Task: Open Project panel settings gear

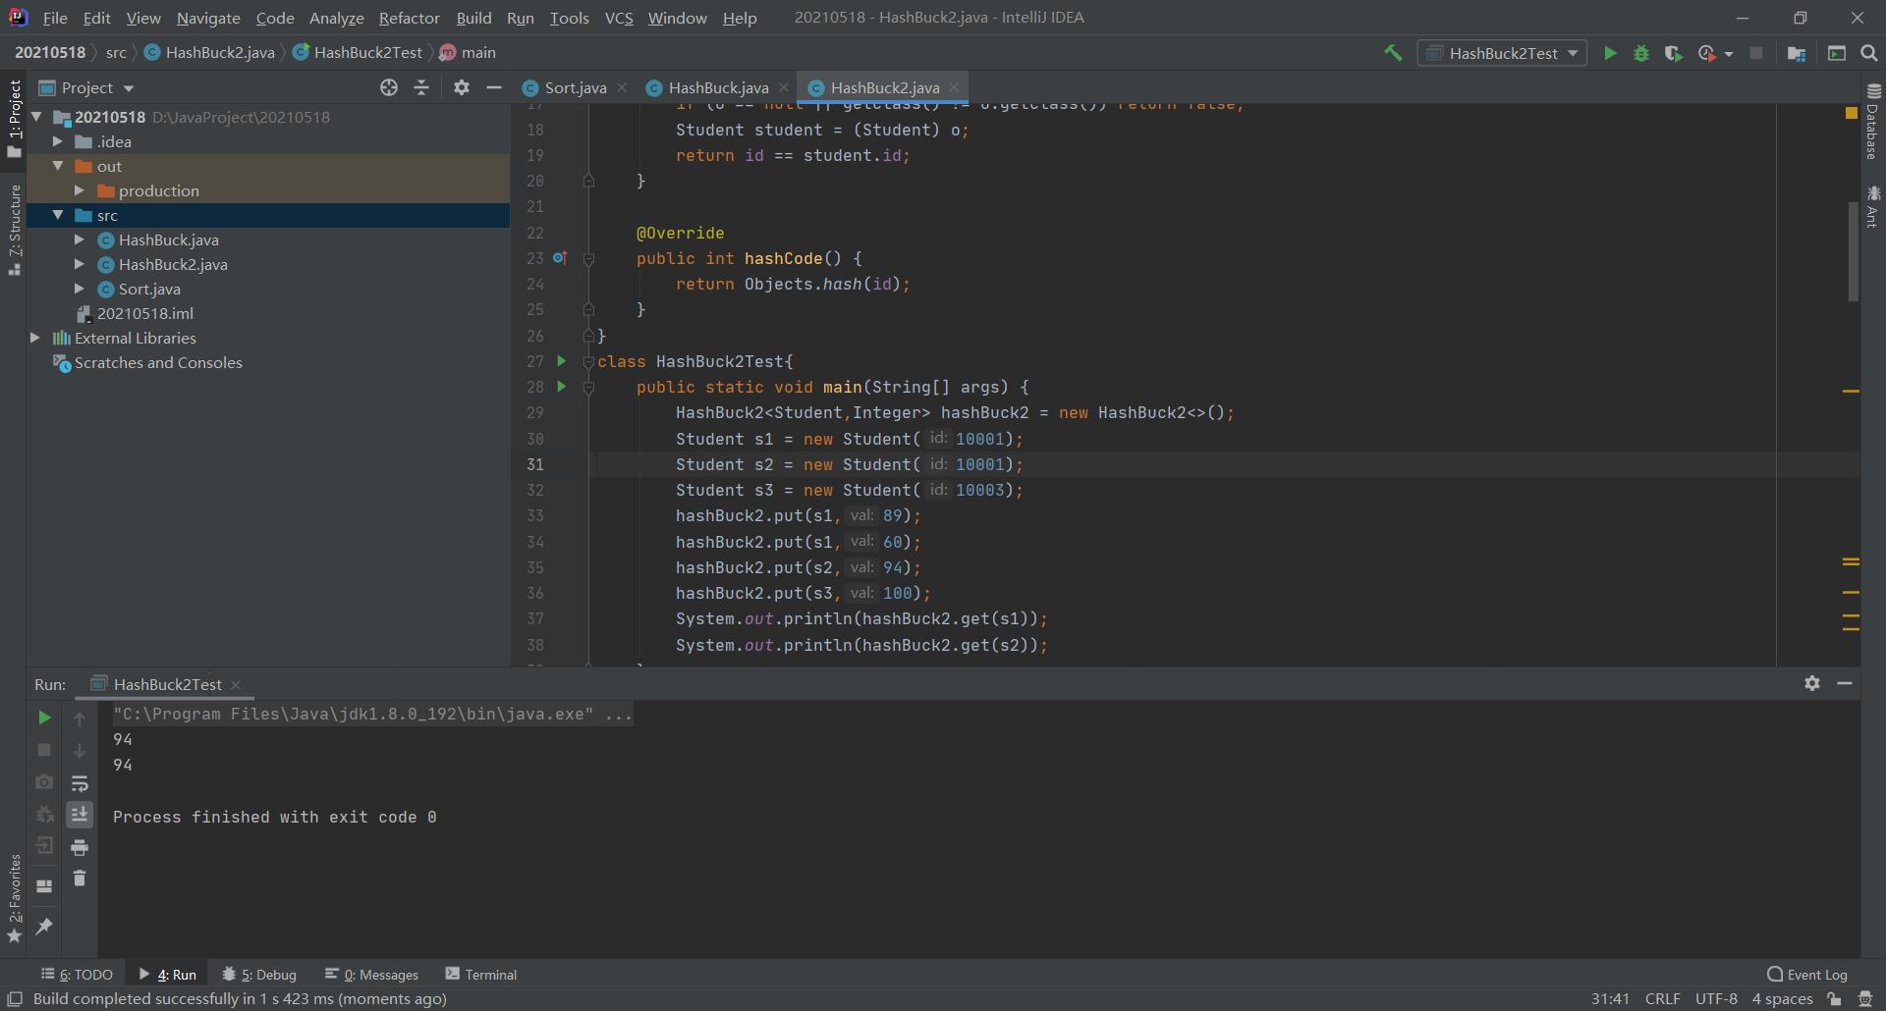Action: (462, 87)
